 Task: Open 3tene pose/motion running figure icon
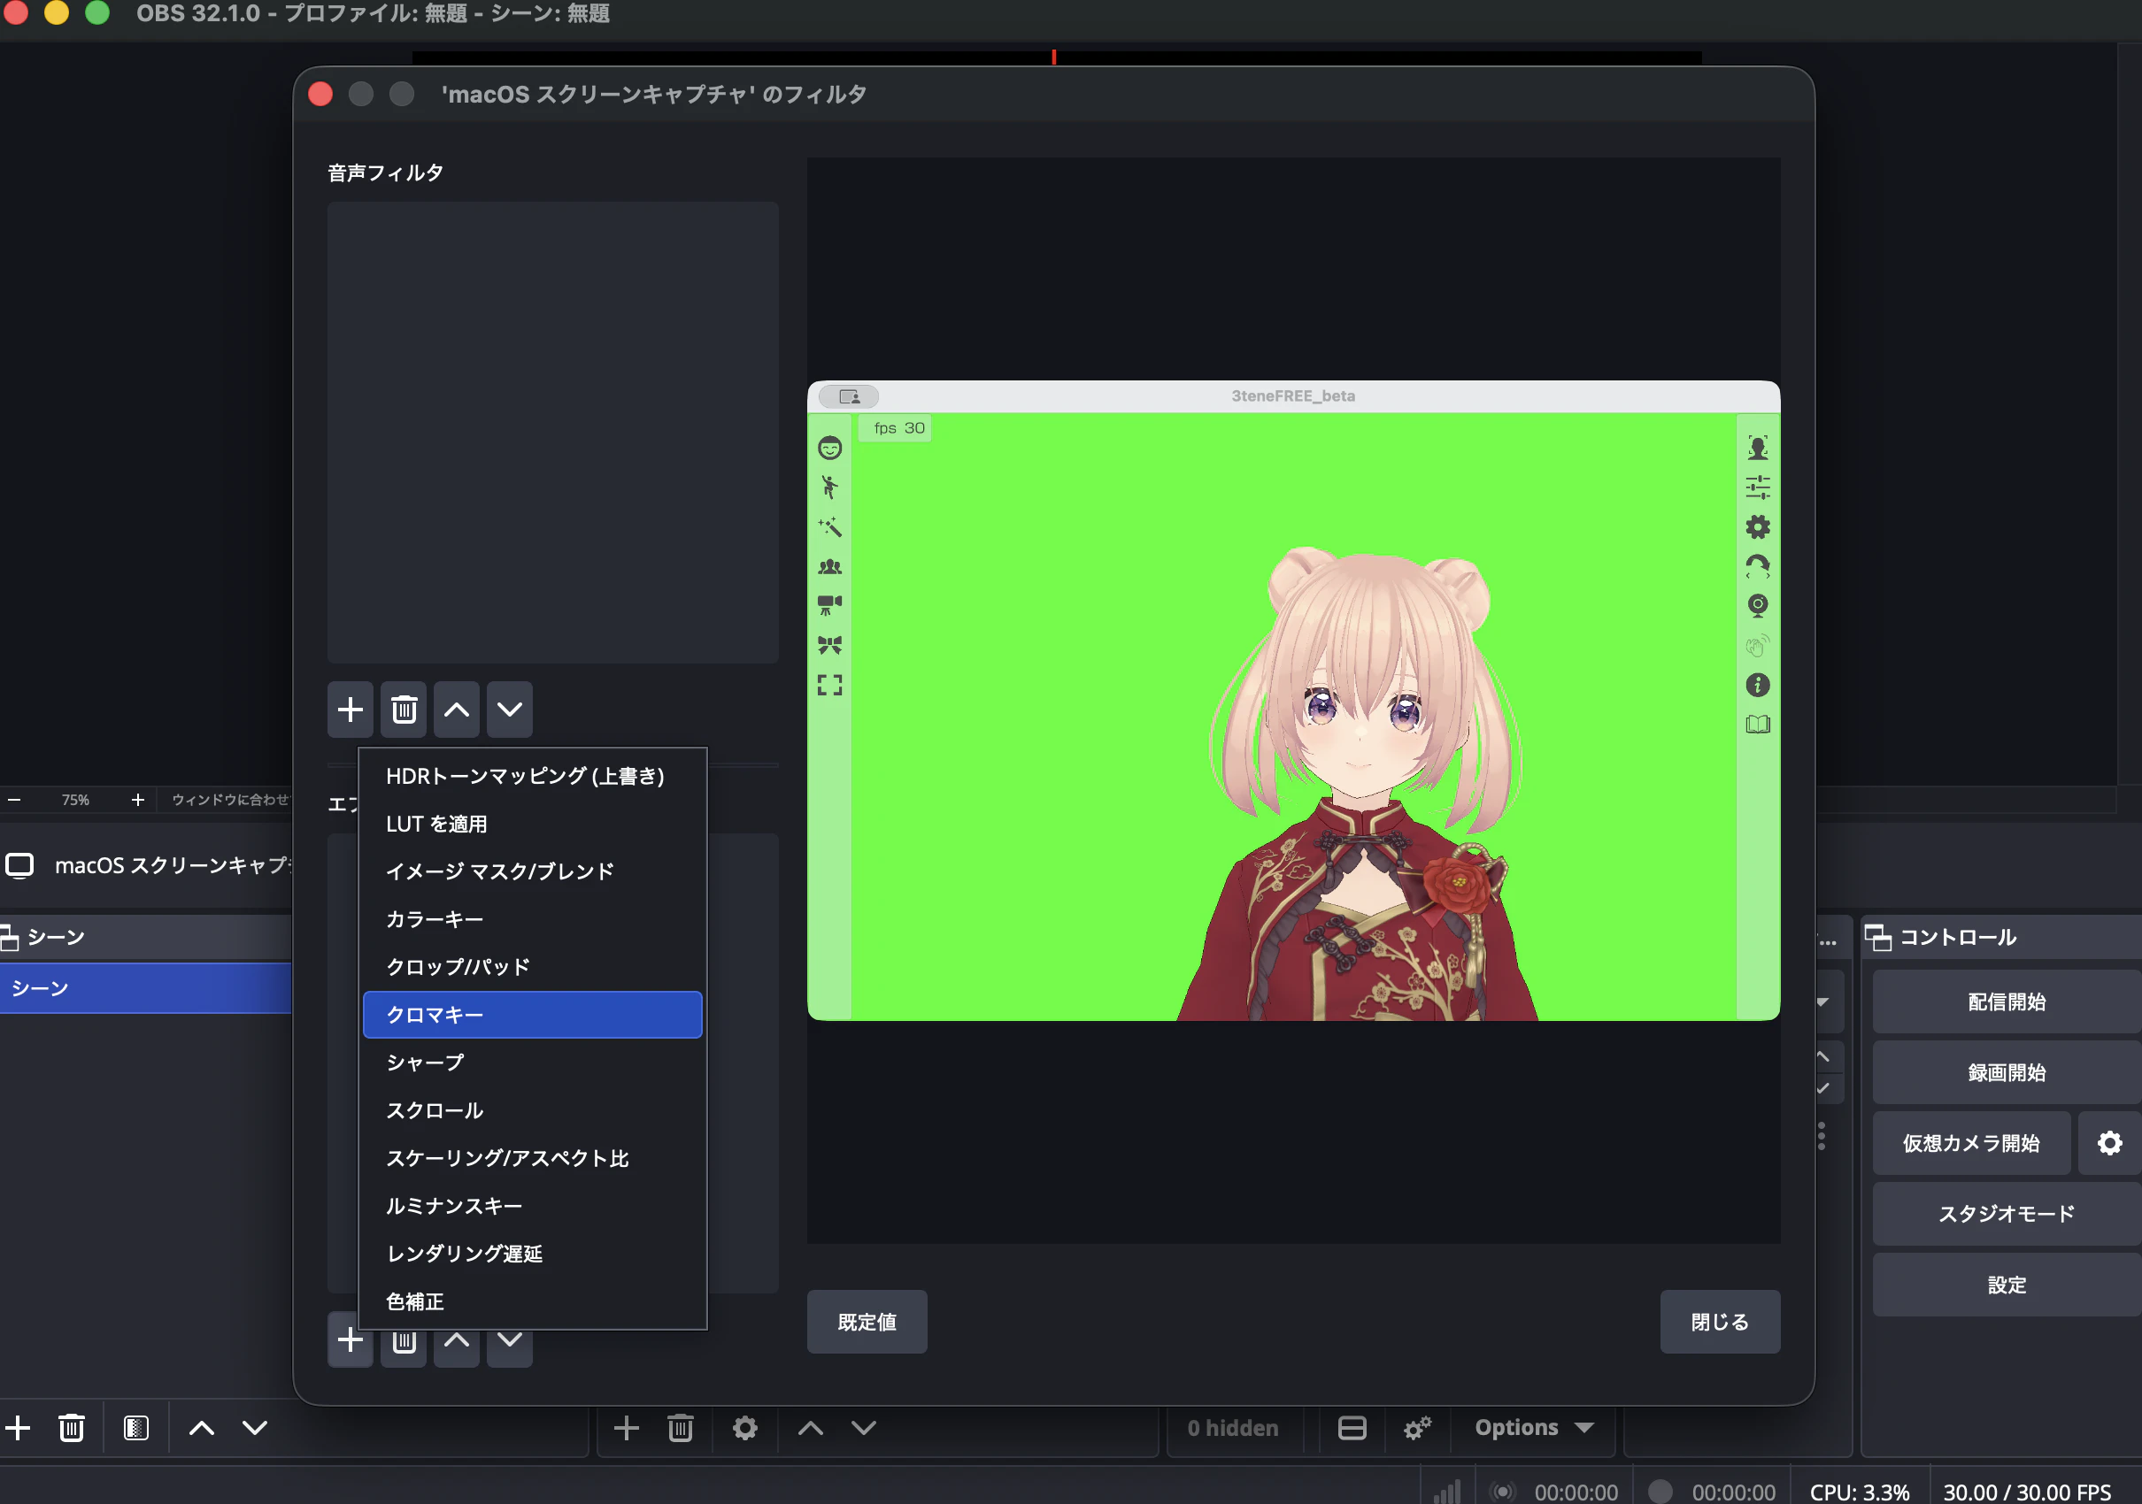829,487
